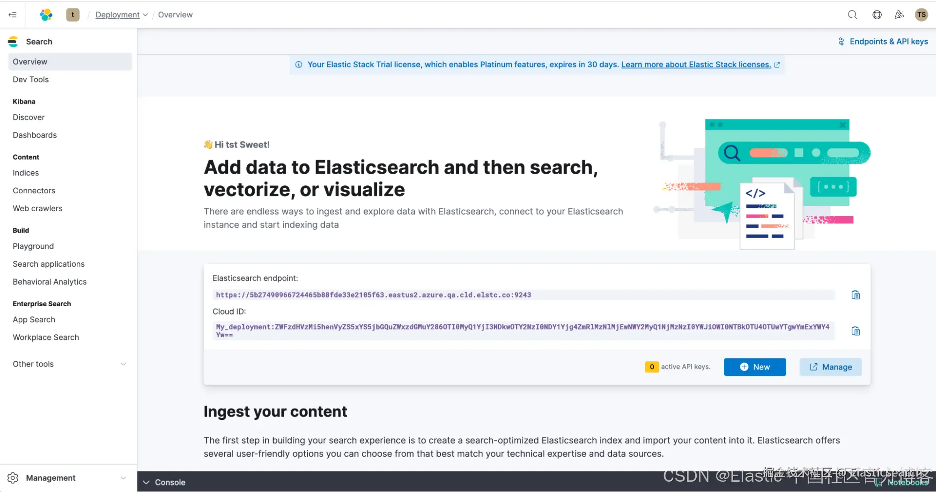Click the Manage API keys button
This screenshot has width=936, height=492.
click(830, 367)
